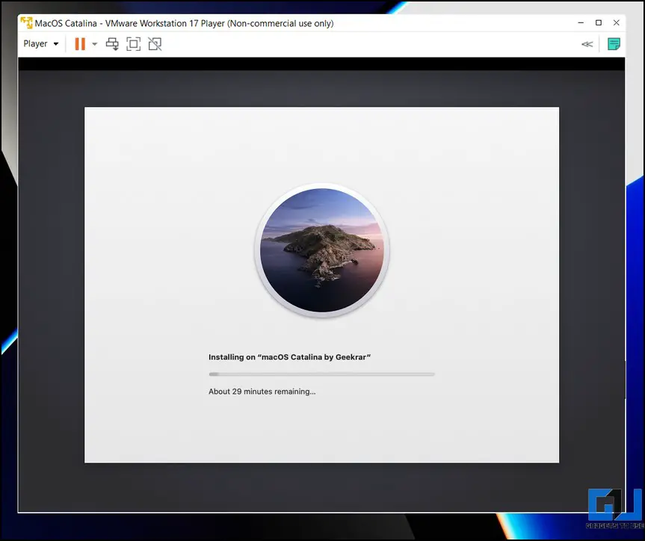Pause the virtual machine with the orange button
This screenshot has width=645, height=541.
pyautogui.click(x=80, y=44)
